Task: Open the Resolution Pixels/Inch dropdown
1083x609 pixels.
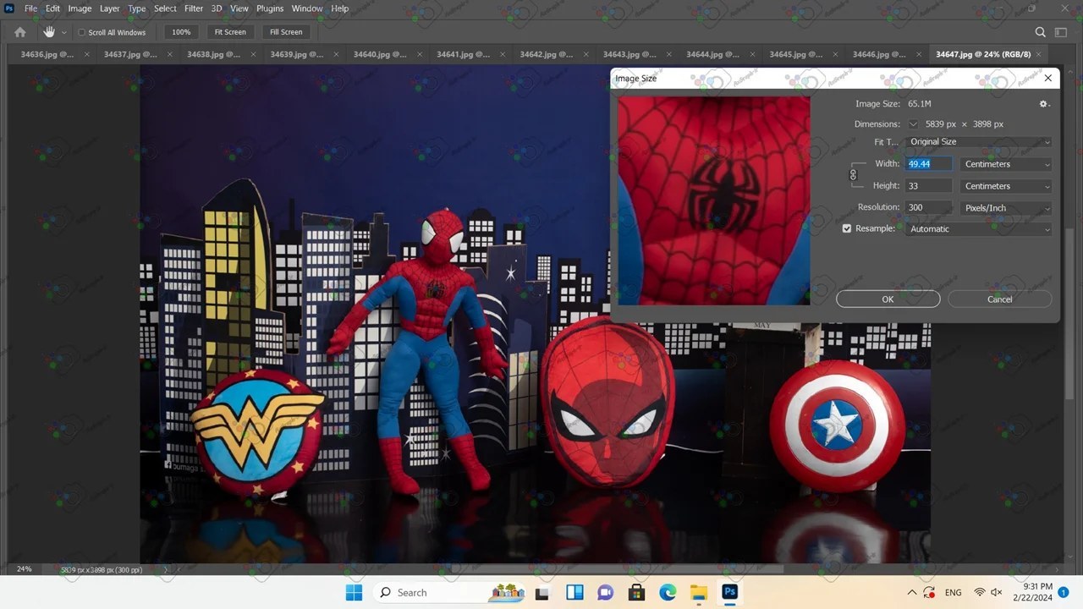Action: (x=1007, y=207)
